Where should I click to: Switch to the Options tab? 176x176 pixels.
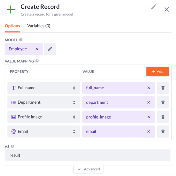tap(12, 26)
